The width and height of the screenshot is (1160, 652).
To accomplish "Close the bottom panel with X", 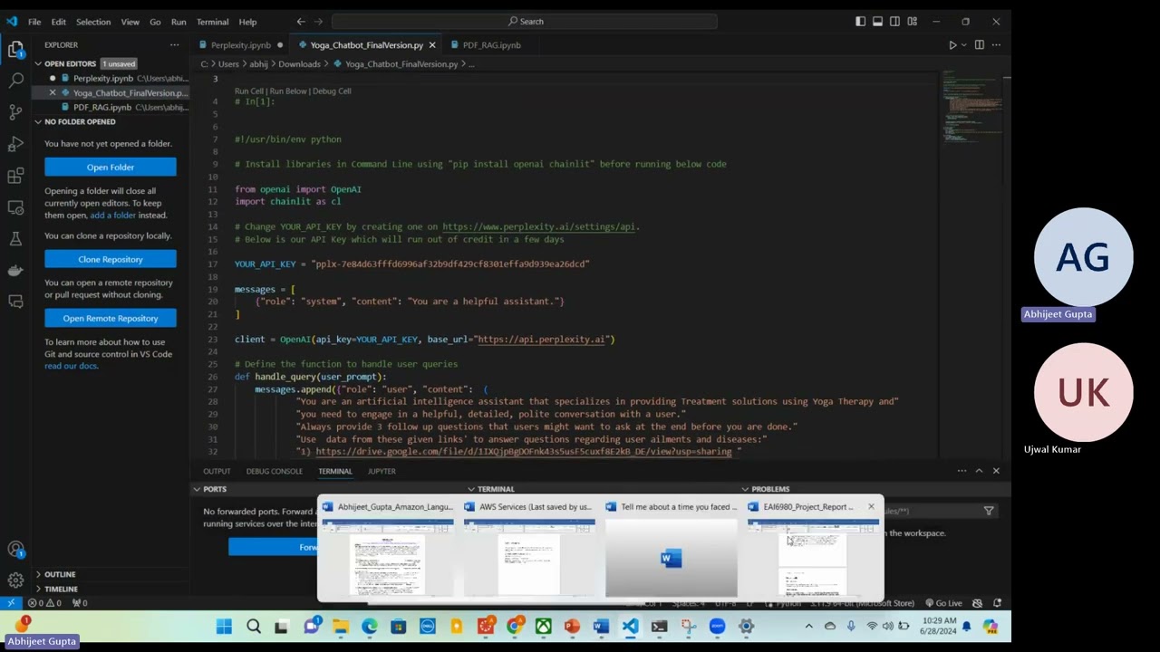I will [996, 471].
